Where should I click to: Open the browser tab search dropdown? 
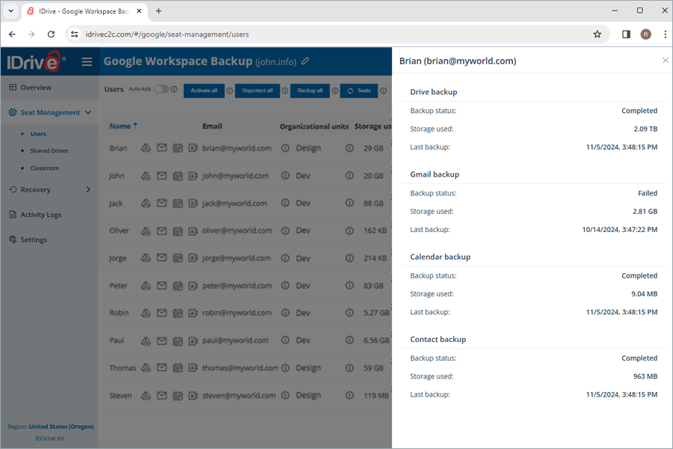[10, 11]
